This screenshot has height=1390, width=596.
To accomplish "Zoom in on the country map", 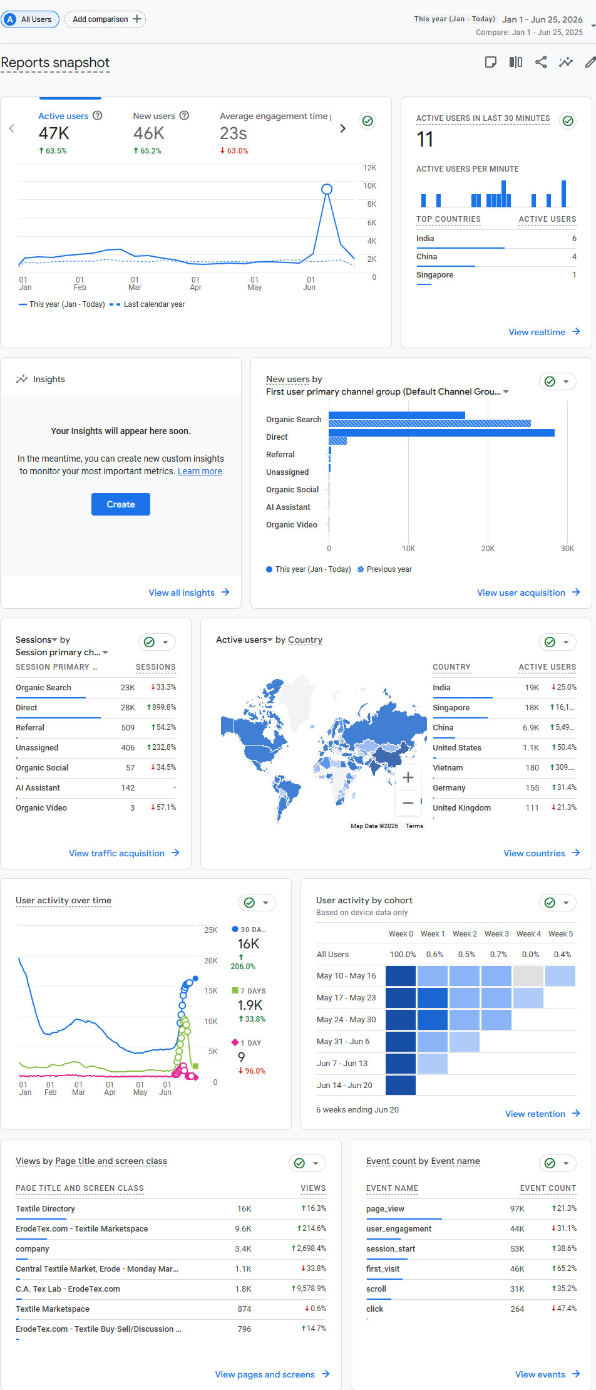I will 408,777.
